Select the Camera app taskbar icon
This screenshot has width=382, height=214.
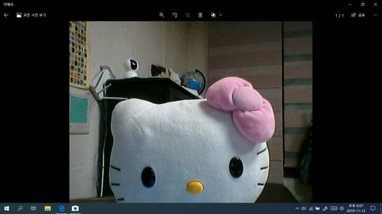pos(75,208)
